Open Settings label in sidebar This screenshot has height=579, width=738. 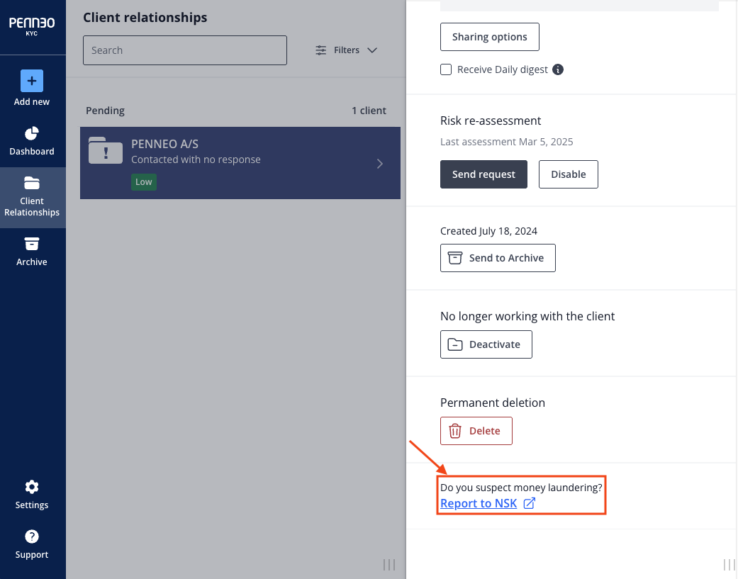pyautogui.click(x=31, y=505)
